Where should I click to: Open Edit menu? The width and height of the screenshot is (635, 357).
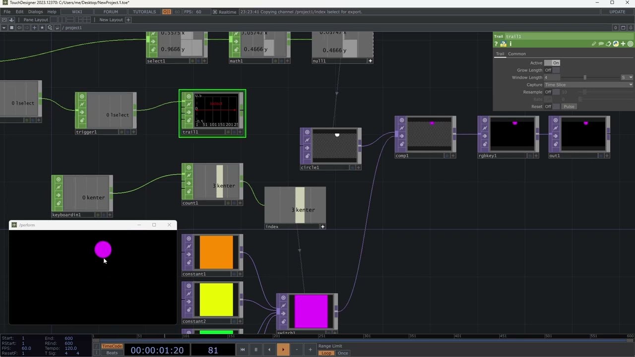point(19,11)
